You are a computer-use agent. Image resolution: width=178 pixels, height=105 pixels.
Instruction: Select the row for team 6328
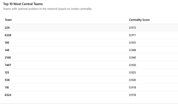pyautogui.click(x=91, y=35)
